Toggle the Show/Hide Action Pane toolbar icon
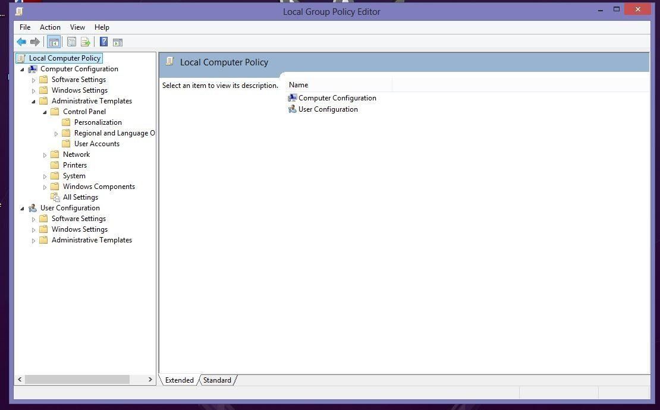Image resolution: width=660 pixels, height=410 pixels. coord(118,42)
